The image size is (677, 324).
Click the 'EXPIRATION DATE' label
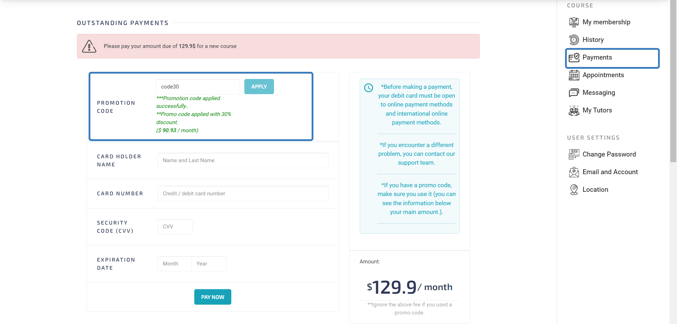[116, 264]
